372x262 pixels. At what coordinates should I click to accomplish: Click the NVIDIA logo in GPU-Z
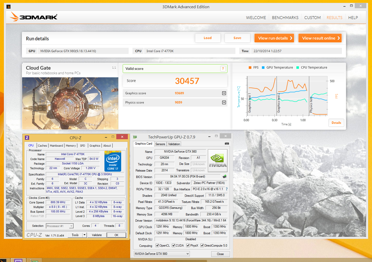click(218, 161)
